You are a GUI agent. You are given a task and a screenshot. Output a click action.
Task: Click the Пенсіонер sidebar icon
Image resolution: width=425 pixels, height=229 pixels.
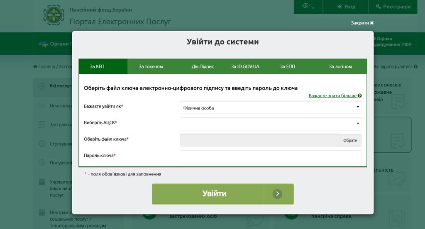coord(42,105)
